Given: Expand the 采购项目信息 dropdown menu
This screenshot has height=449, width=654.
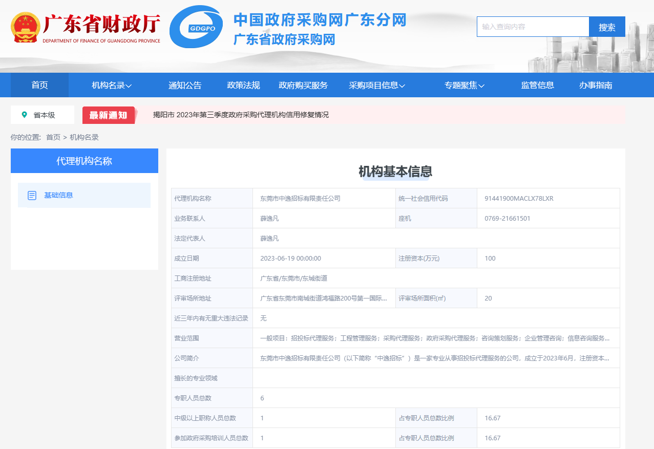Looking at the screenshot, I should pos(377,85).
